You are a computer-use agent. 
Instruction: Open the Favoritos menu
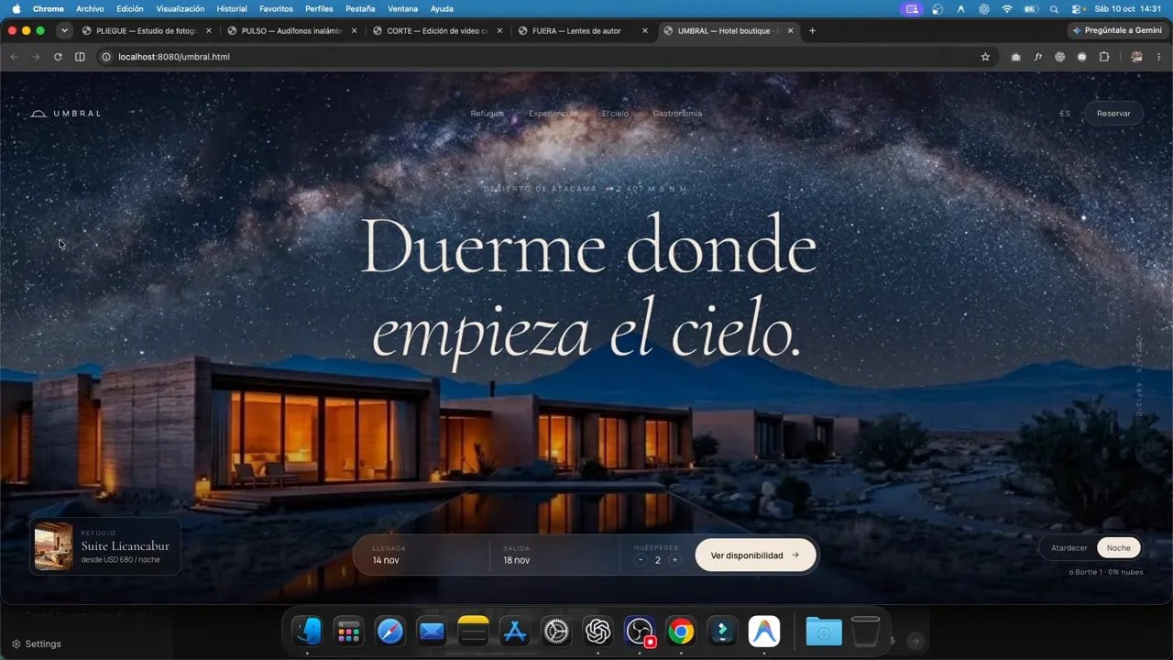coord(276,9)
